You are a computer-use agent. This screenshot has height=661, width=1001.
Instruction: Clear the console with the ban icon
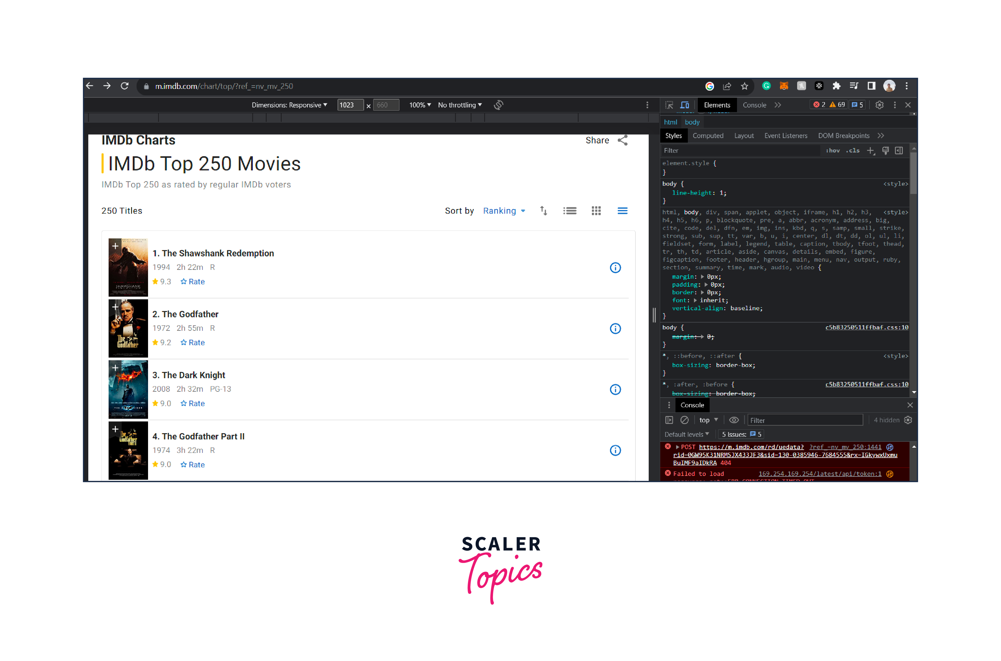pyautogui.click(x=685, y=420)
